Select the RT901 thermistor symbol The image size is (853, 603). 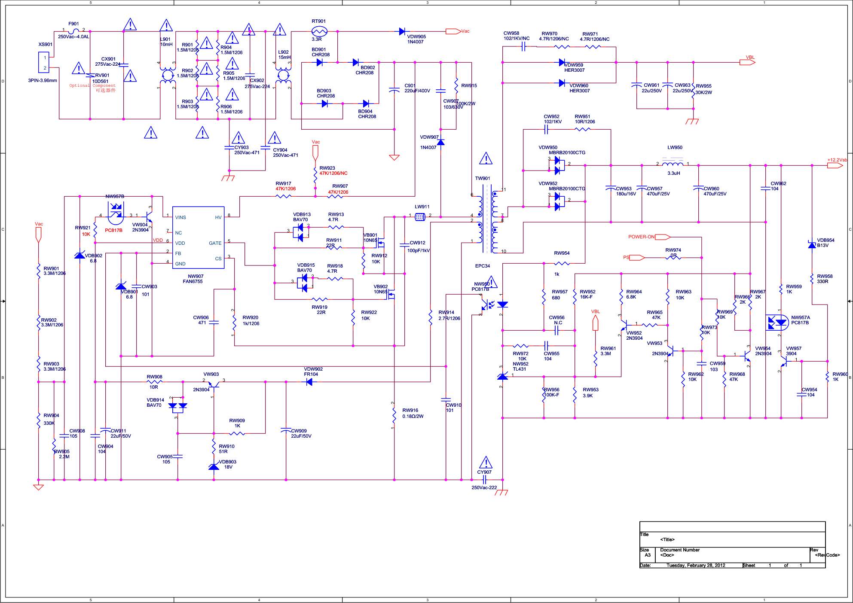pos(319,31)
